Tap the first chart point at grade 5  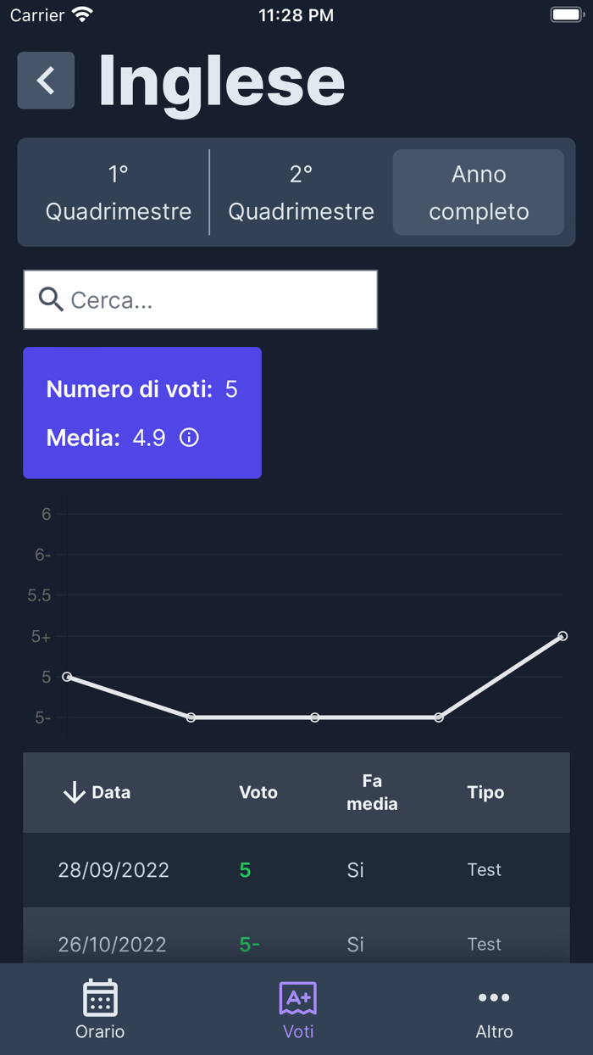pos(67,677)
